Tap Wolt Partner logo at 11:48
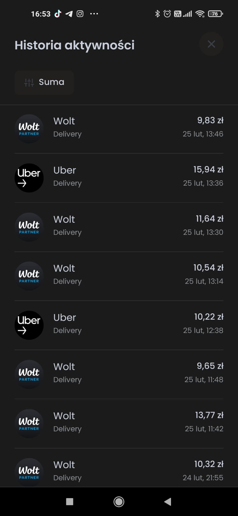Viewport: 238px width, 516px height. click(x=29, y=374)
